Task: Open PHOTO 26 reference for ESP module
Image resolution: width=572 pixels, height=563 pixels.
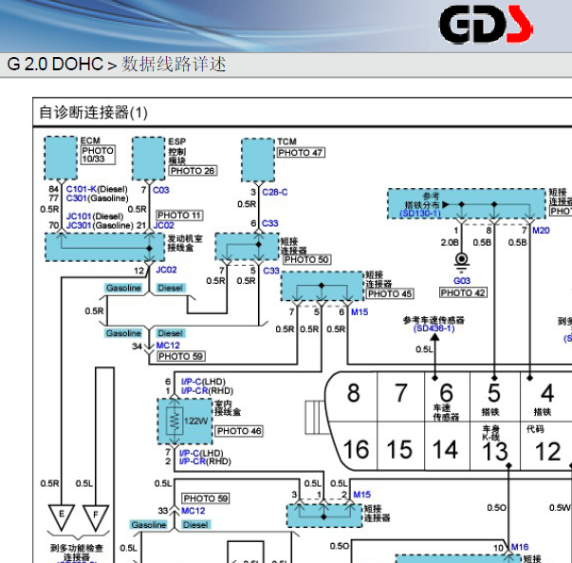Action: click(193, 171)
